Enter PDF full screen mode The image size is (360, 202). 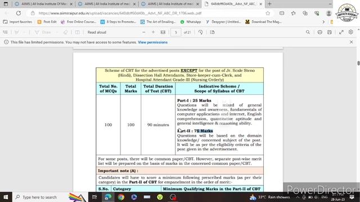(341, 33)
